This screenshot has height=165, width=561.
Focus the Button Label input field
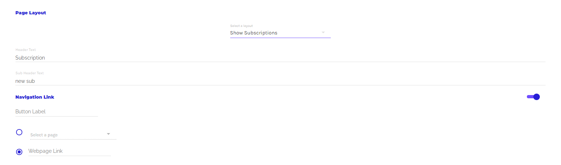point(56,112)
